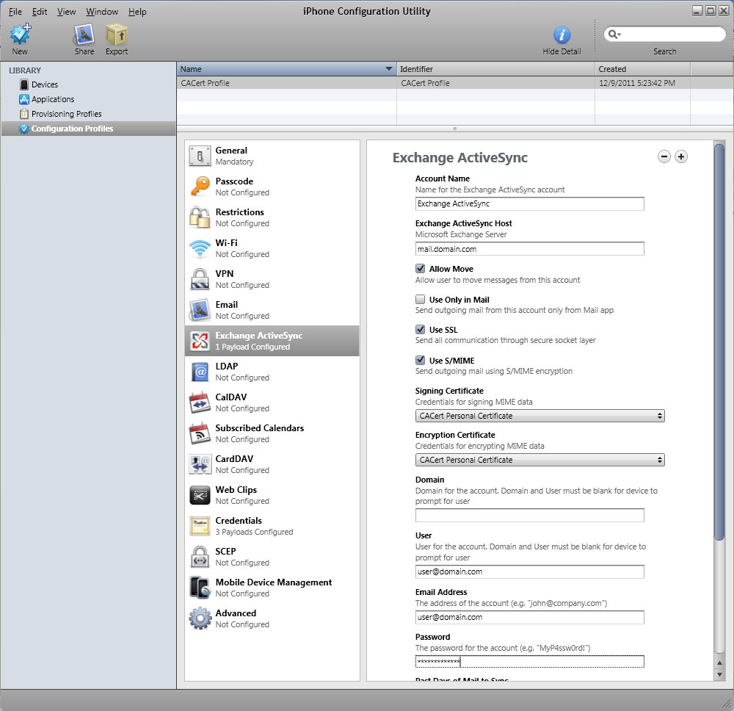The width and height of the screenshot is (734, 711).
Task: Enable the Use Only in Mail checkbox
Action: pos(421,300)
